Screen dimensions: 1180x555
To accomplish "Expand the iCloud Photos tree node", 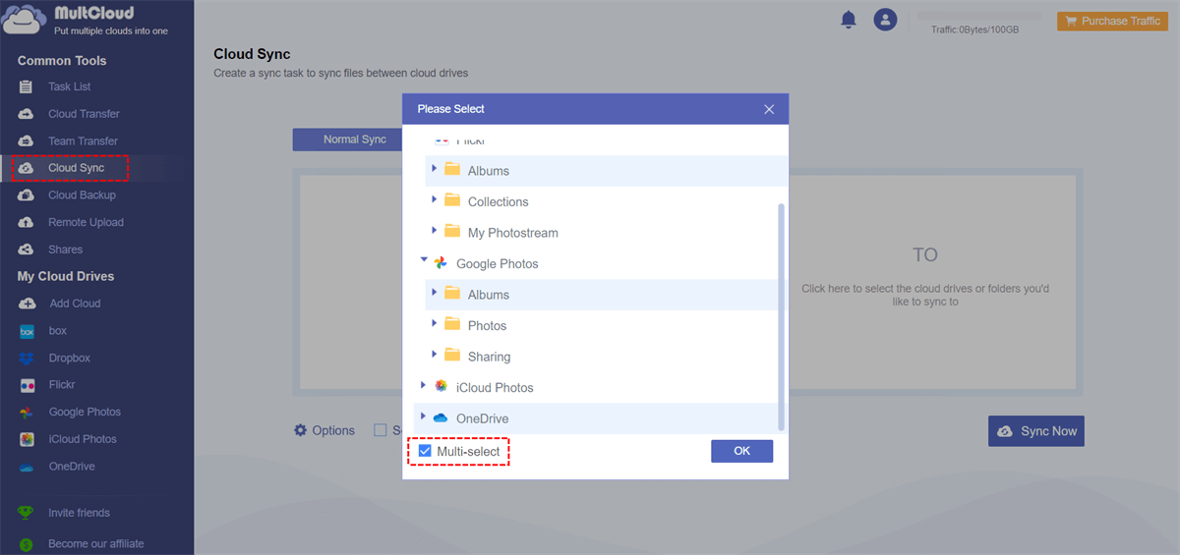I will tap(424, 386).
